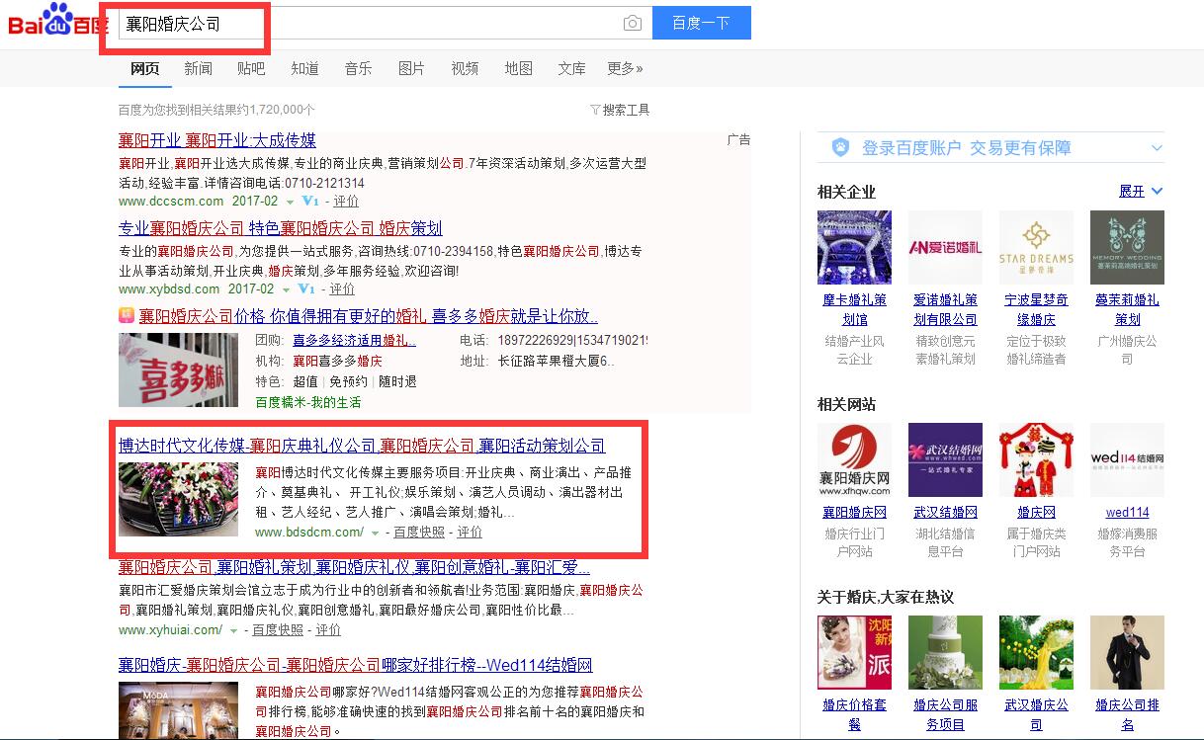
Task: Click the orange 糯米 icon before 喜多多 result
Action: 127,316
